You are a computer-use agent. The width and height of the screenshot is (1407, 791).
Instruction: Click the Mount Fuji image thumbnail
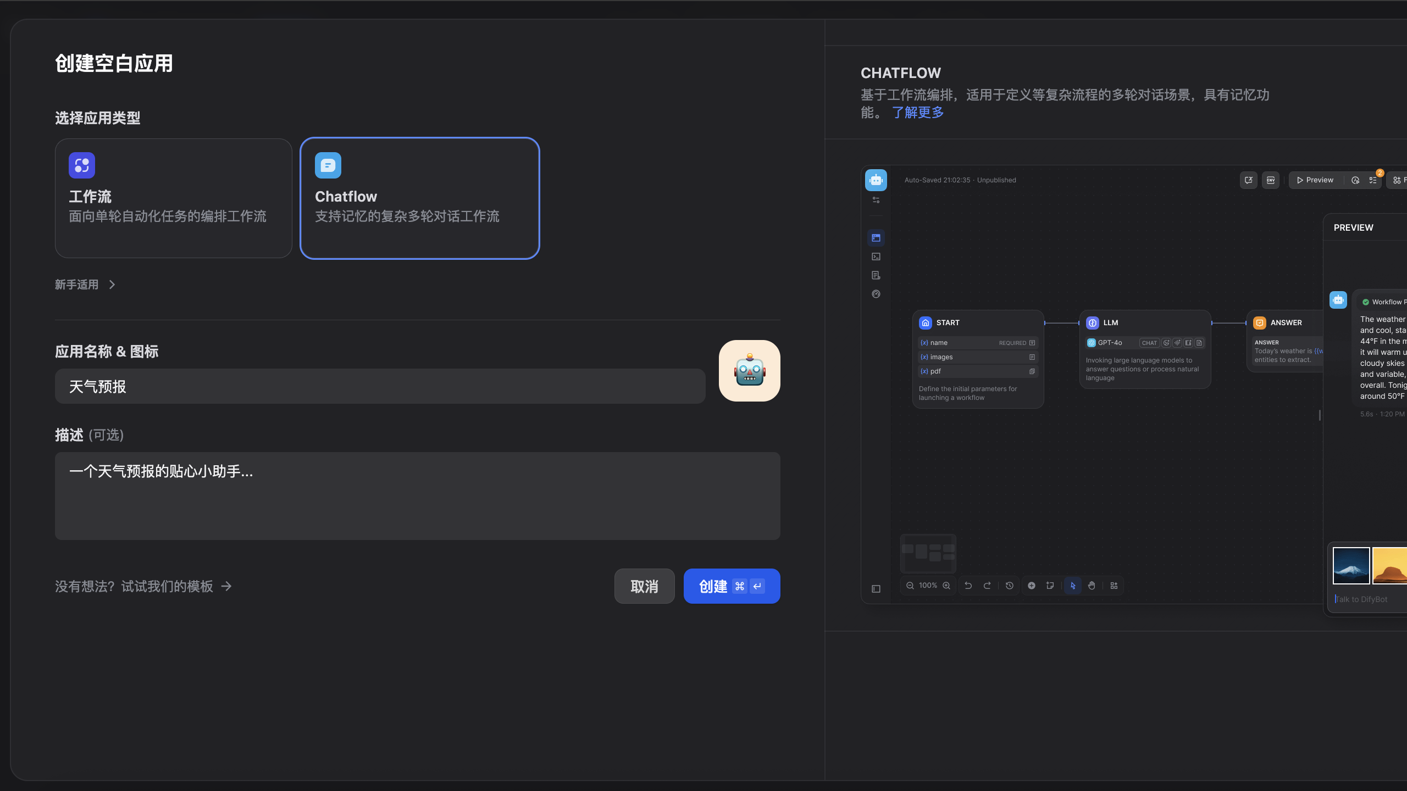(x=1351, y=565)
